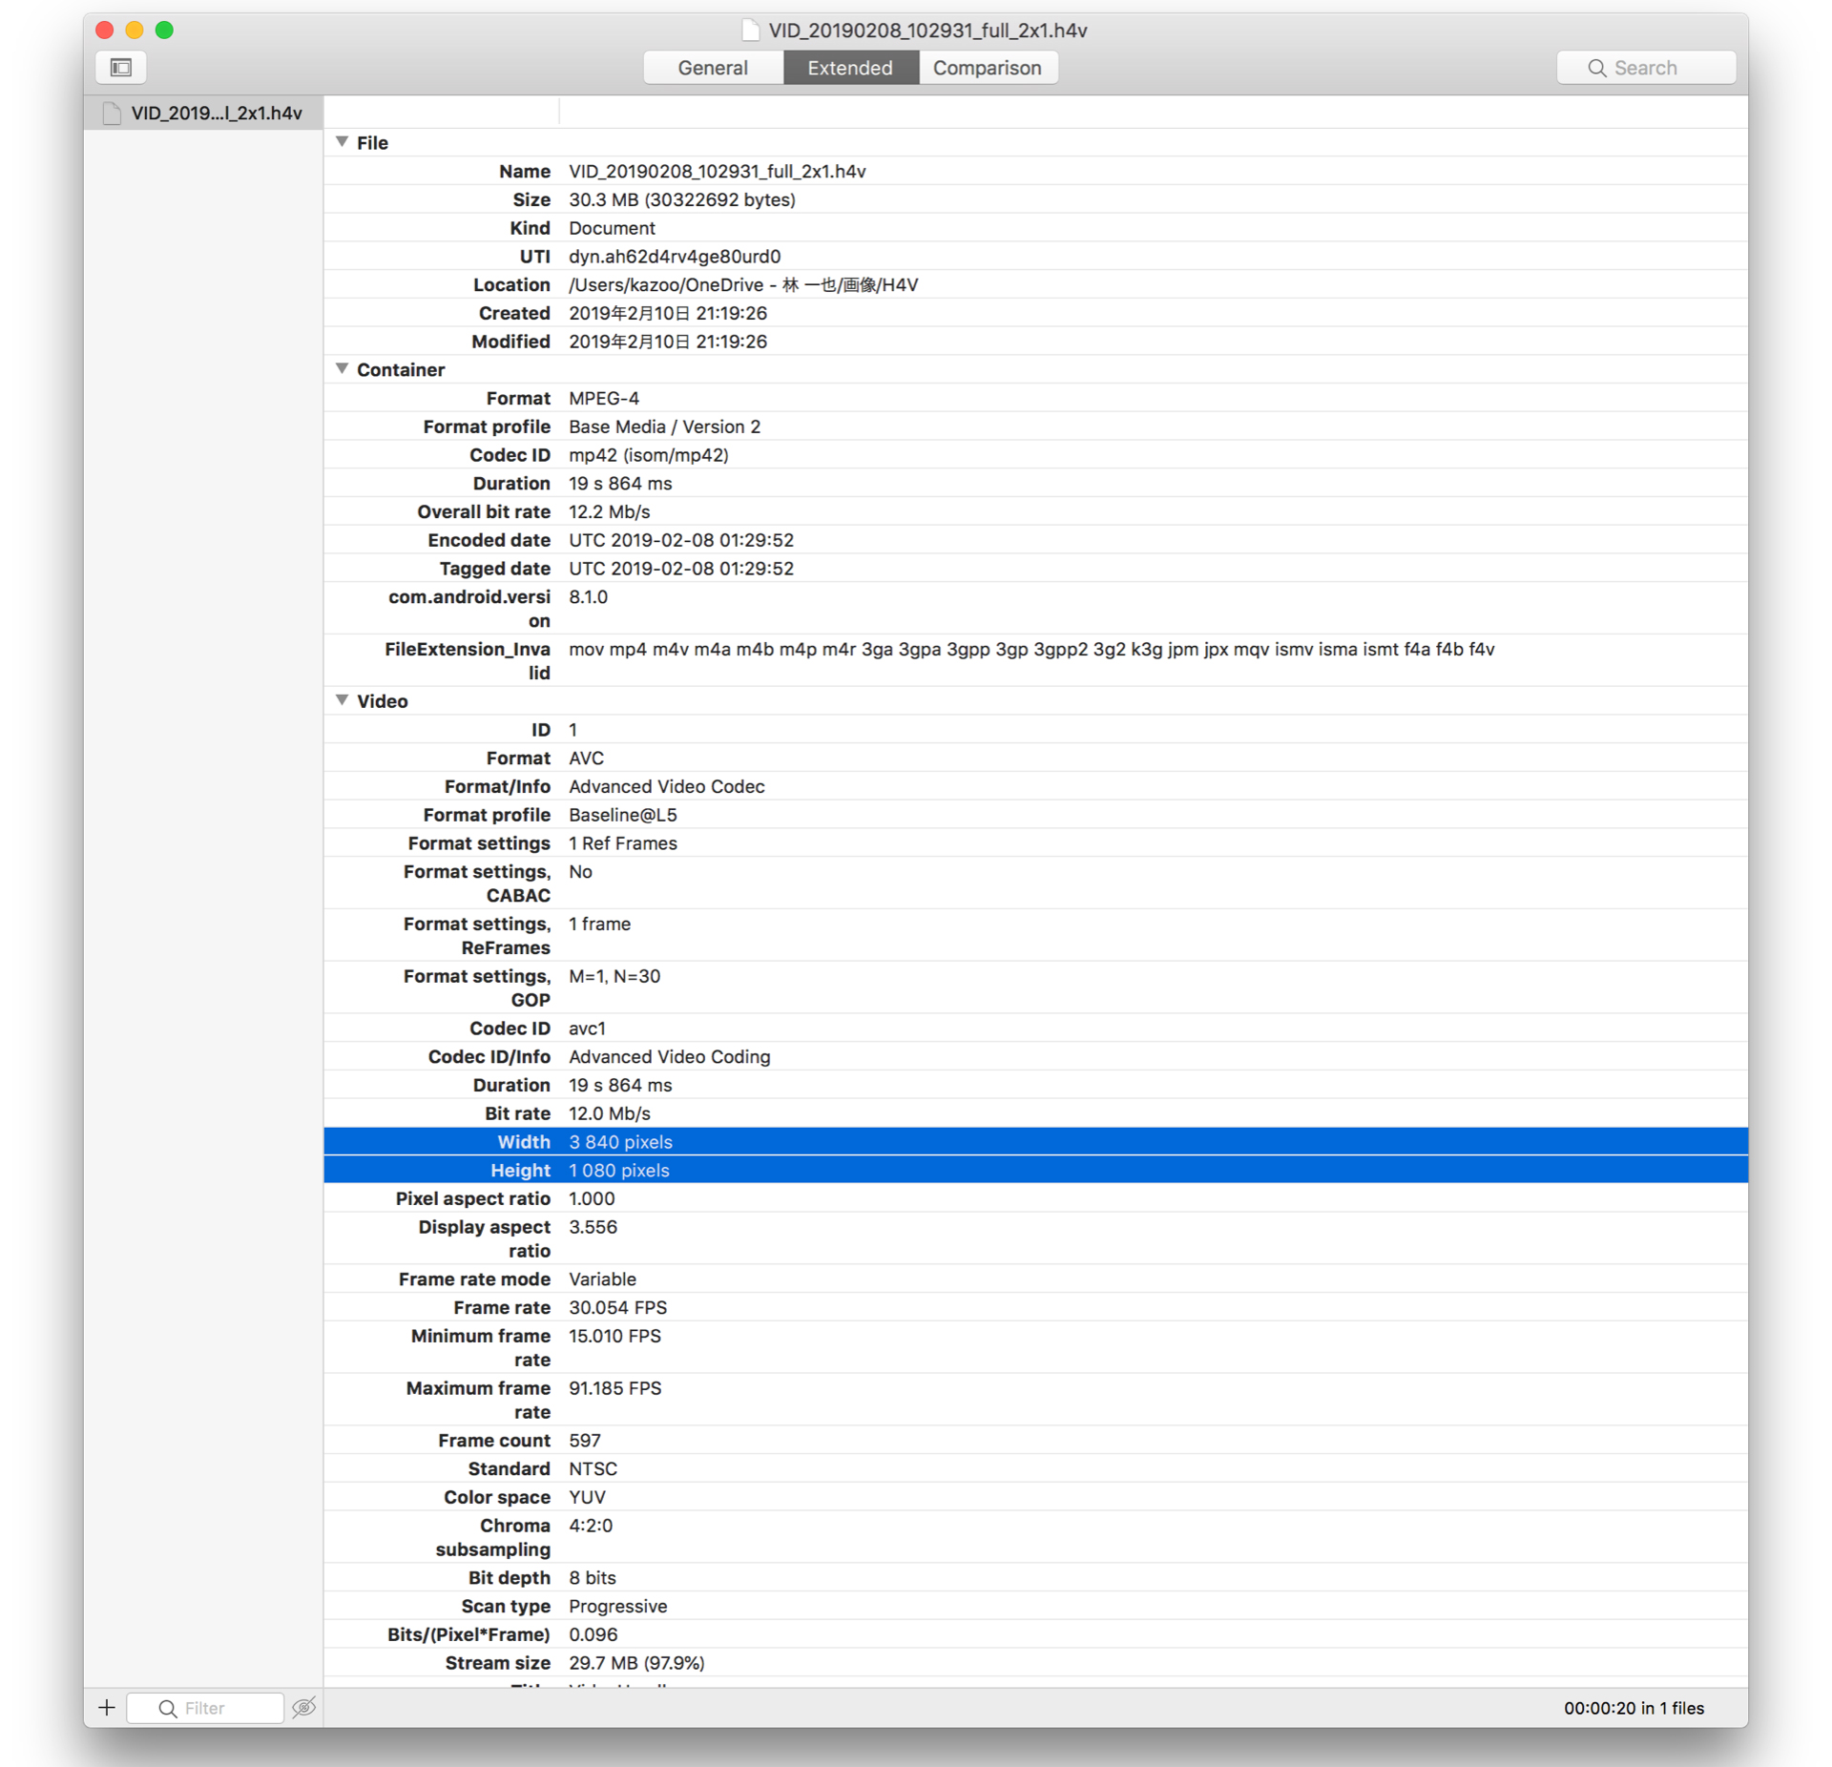
Task: Click the file icon in sidebar list
Action: 113,113
